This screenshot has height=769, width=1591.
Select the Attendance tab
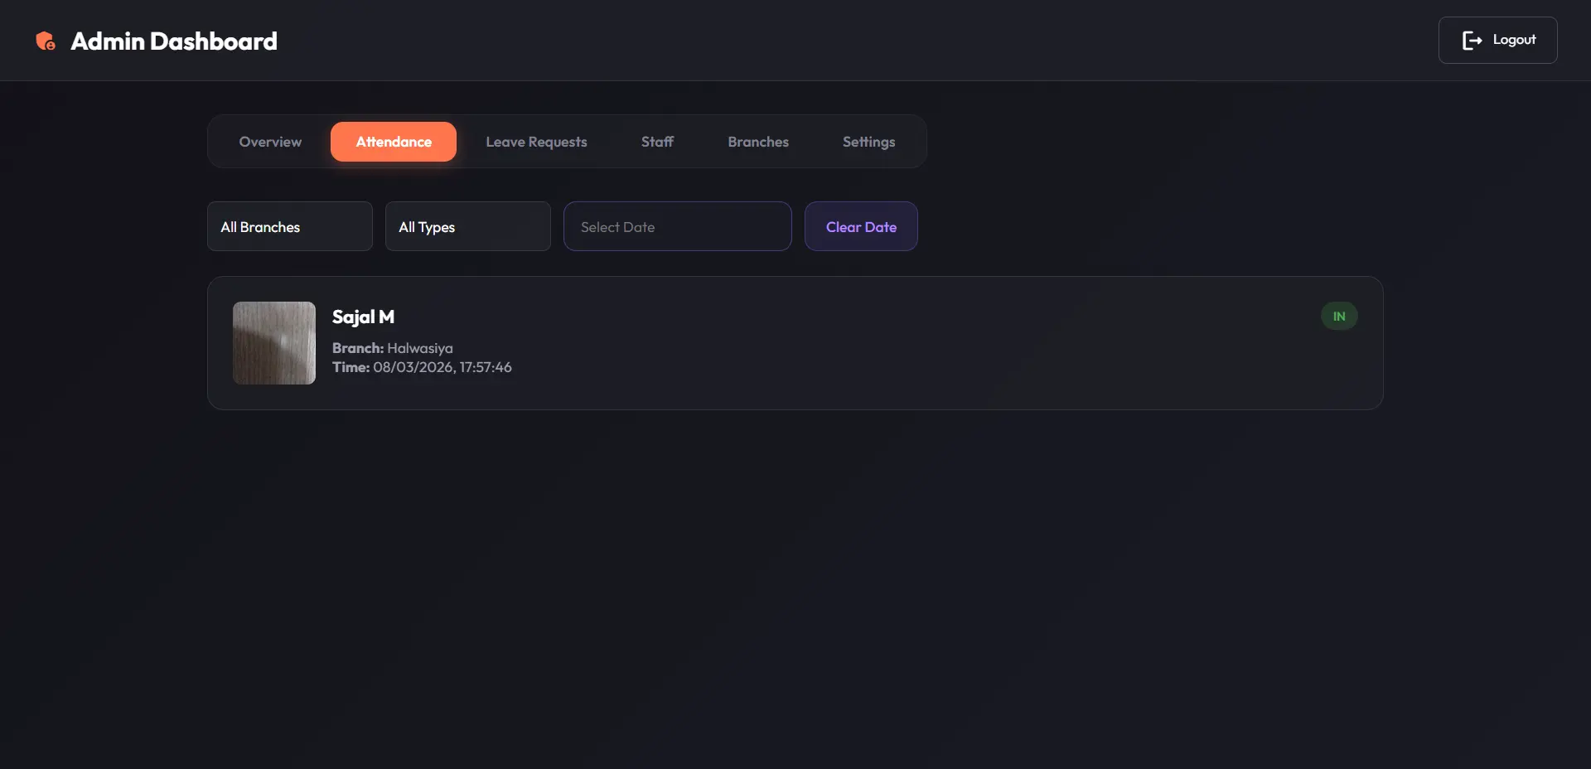[x=394, y=142]
